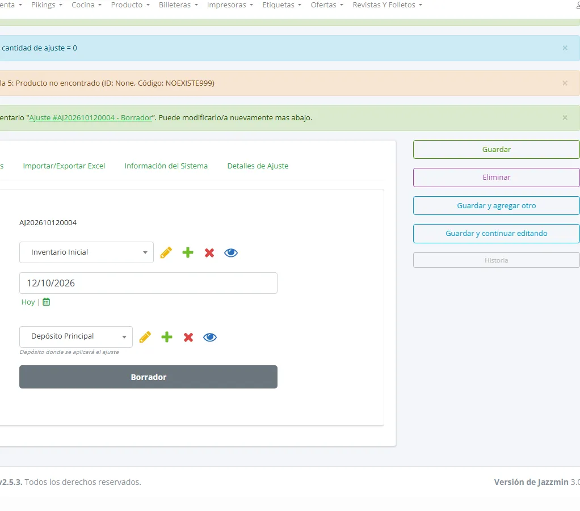Click 'Depósito donde se aplicará el ajuste' help text
The width and height of the screenshot is (580, 511).
point(69,352)
